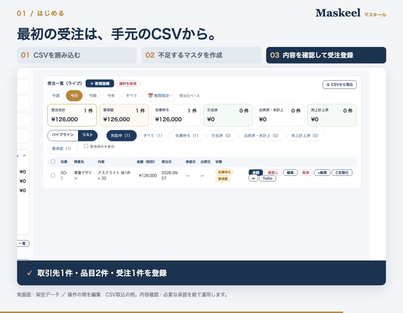Viewport: 403px width, 313px height.
Task: Click the 青葉デザイン customer cell
Action: point(83,175)
